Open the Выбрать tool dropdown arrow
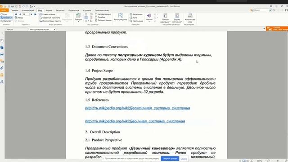Viewport: 288px width, 162px height. click(12, 18)
